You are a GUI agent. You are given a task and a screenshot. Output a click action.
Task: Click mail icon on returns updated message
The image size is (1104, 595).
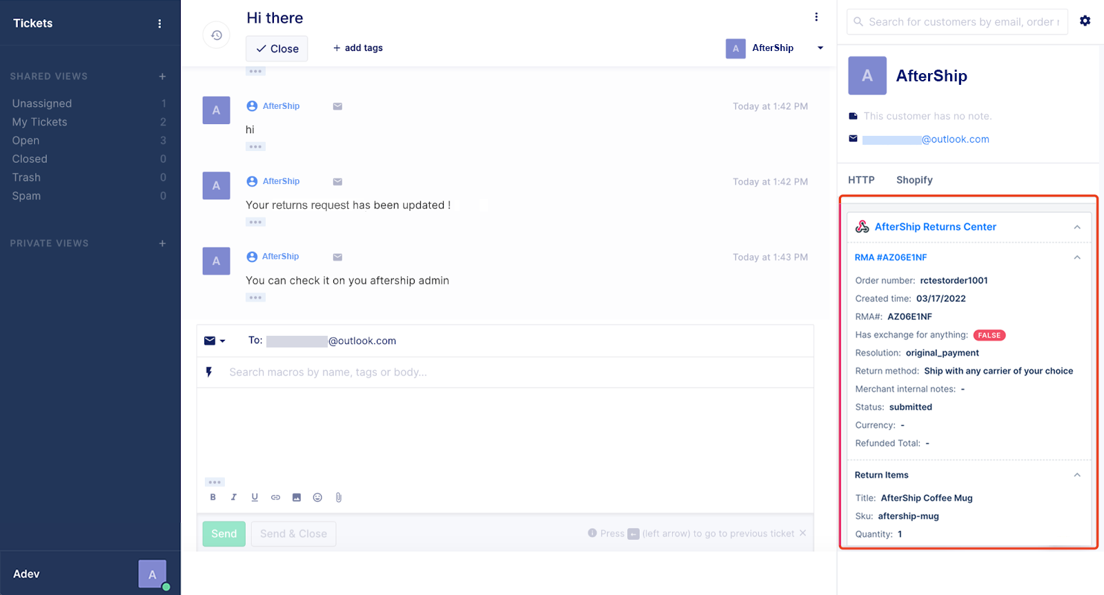[337, 182]
